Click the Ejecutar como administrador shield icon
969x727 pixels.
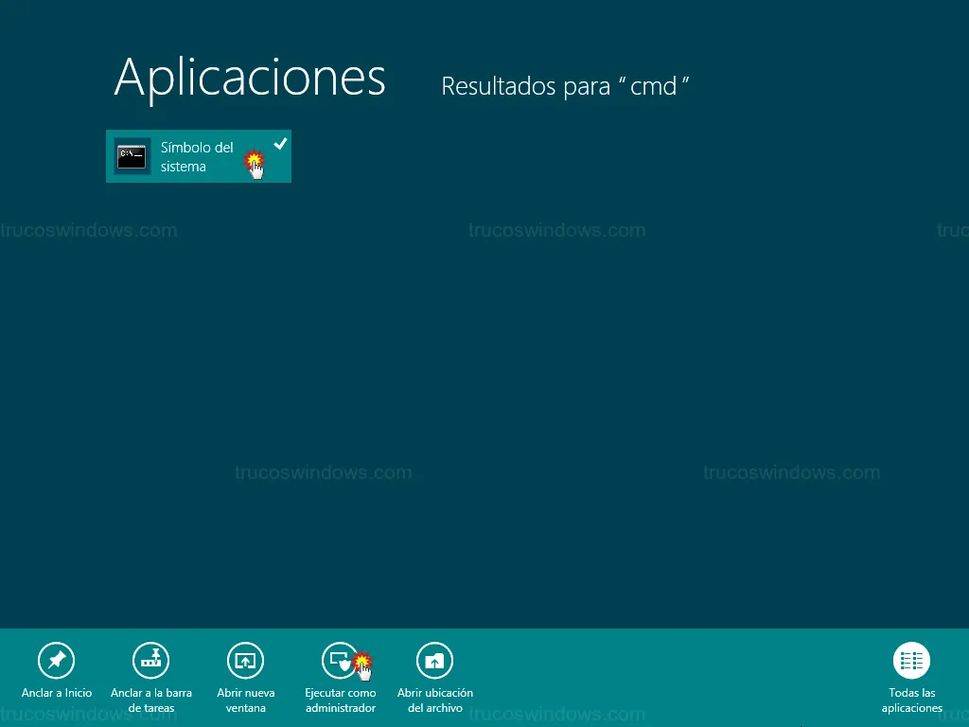[x=339, y=659]
